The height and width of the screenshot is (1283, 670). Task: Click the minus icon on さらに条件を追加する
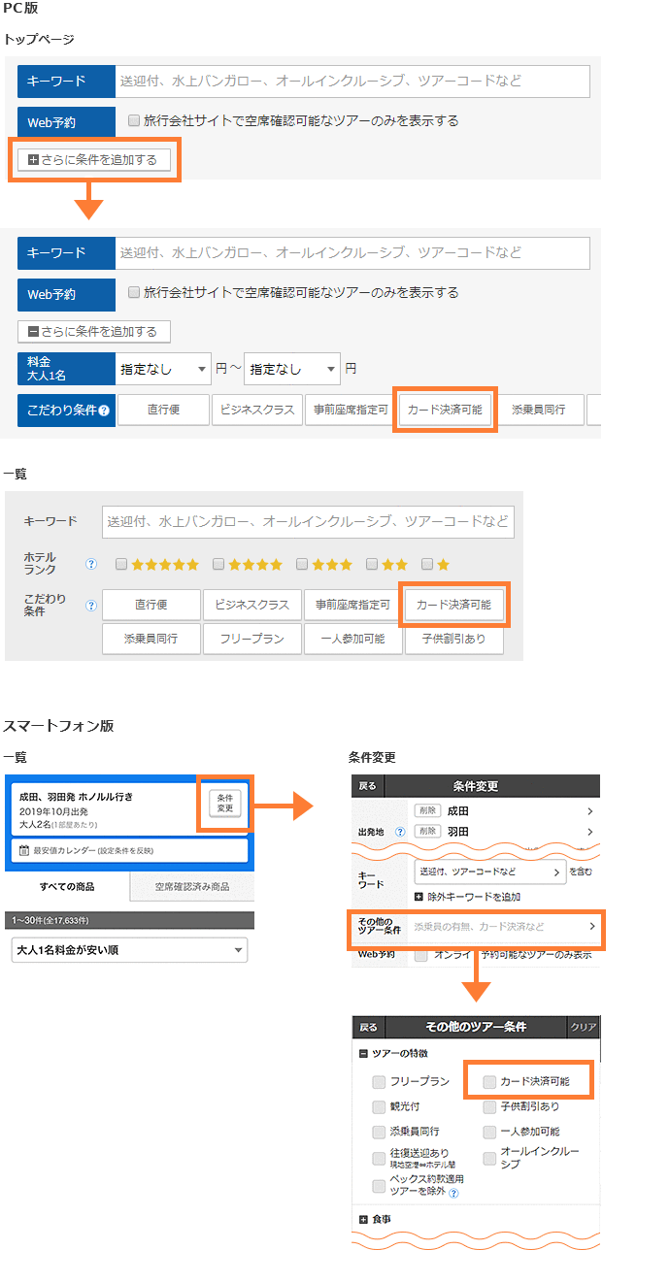point(33,332)
